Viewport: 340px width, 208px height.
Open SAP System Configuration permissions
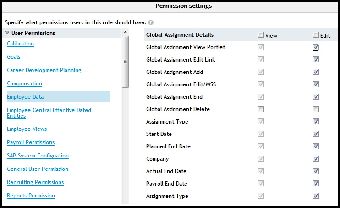tap(38, 156)
